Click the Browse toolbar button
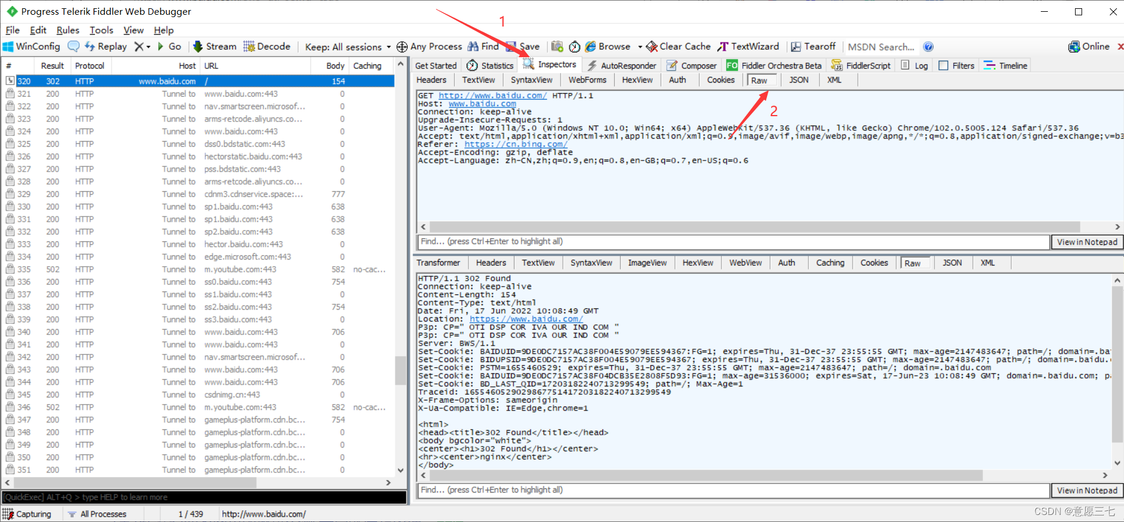 [608, 47]
